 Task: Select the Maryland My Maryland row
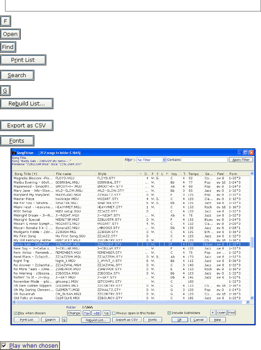tap(131, 195)
